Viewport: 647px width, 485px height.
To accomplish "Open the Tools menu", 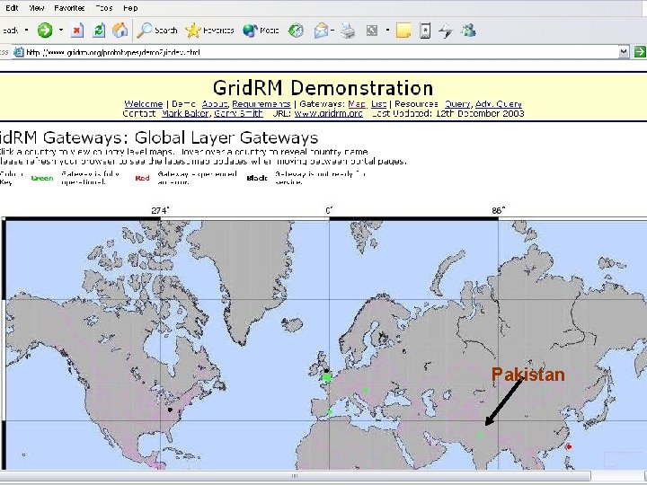I will 103,8.
